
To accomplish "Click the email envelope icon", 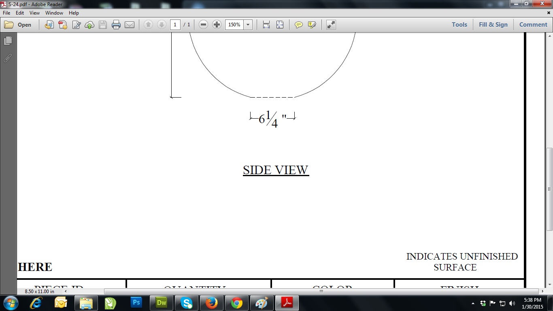I will 130,25.
